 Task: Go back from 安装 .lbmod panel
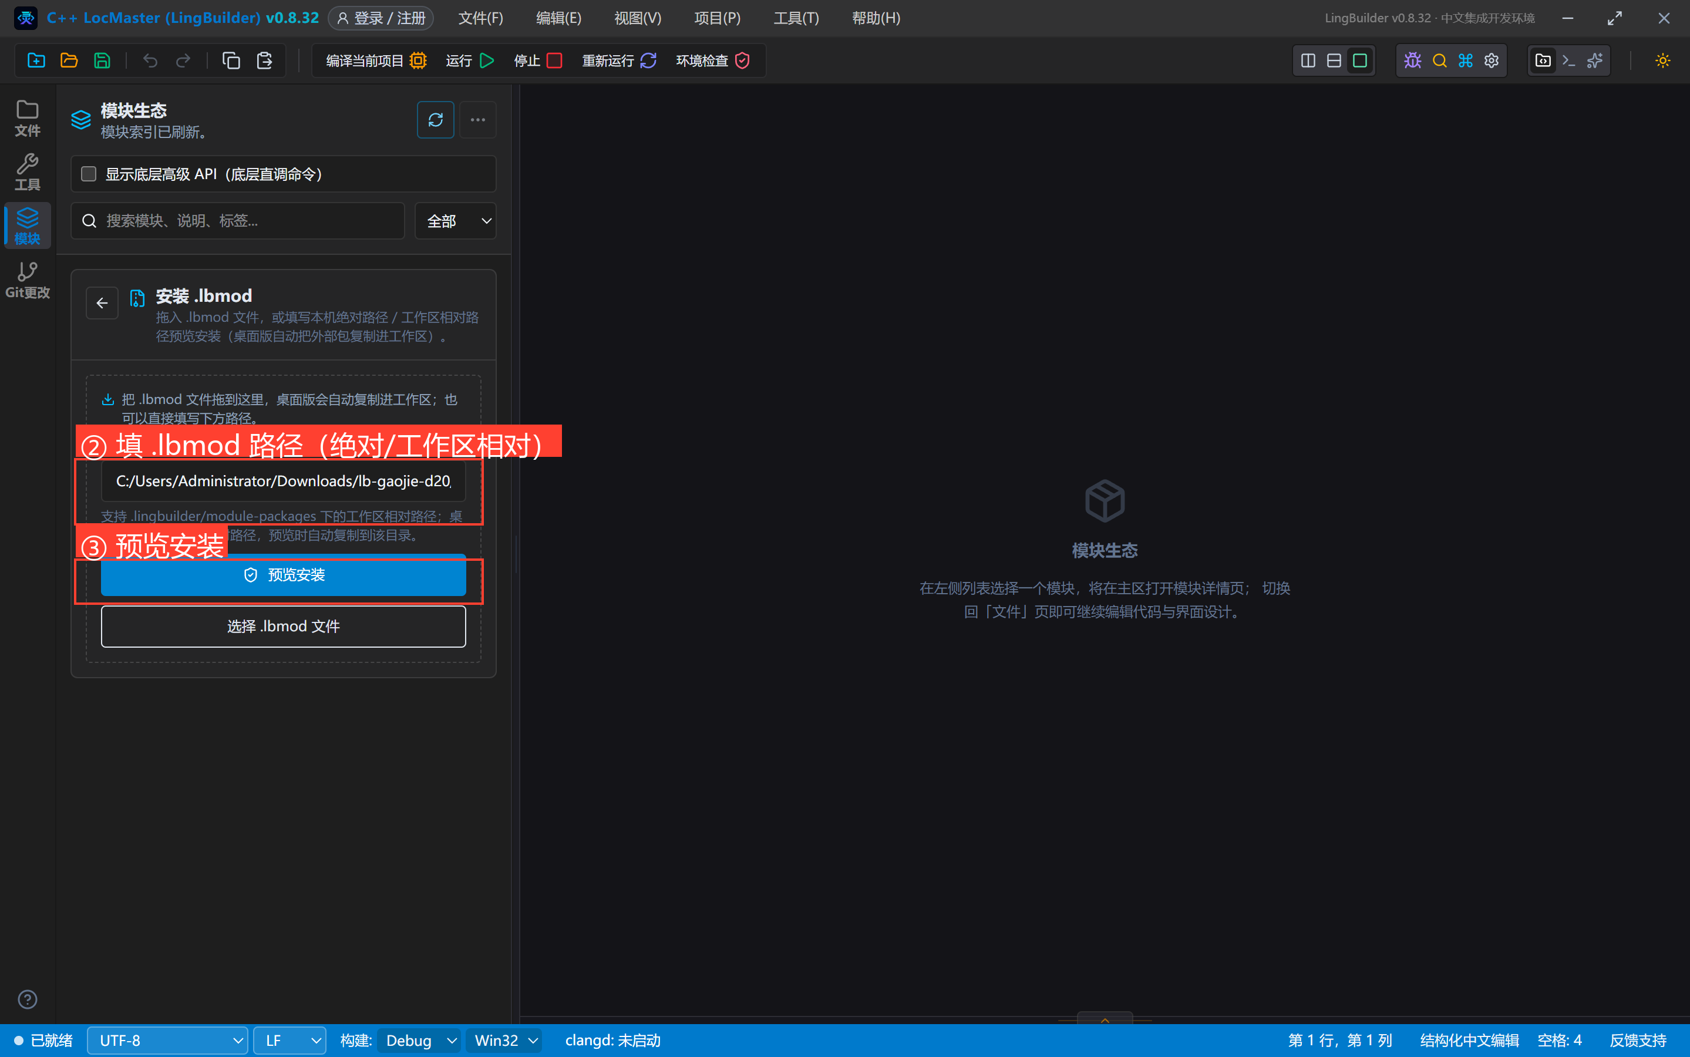[102, 302]
